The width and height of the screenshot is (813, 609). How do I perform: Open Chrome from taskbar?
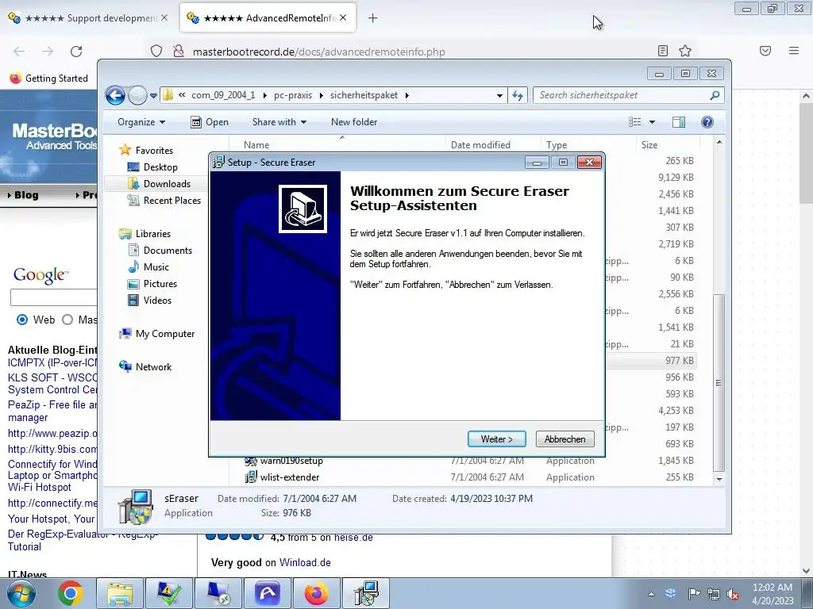(71, 593)
